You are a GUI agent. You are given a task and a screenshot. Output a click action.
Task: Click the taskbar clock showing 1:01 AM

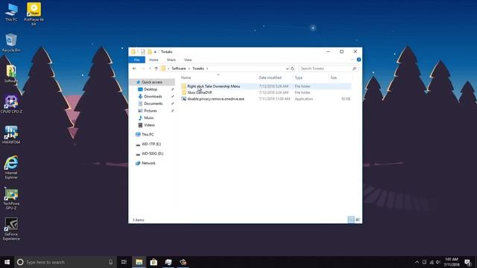[451, 262]
